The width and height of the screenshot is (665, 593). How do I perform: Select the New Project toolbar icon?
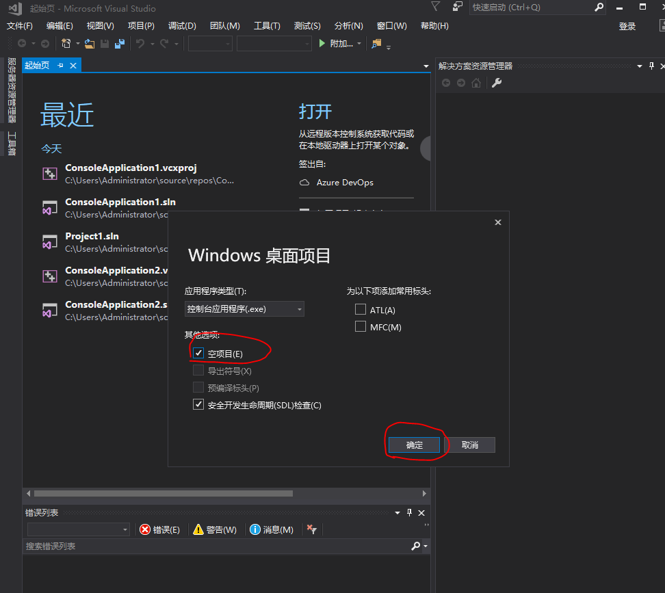point(66,43)
